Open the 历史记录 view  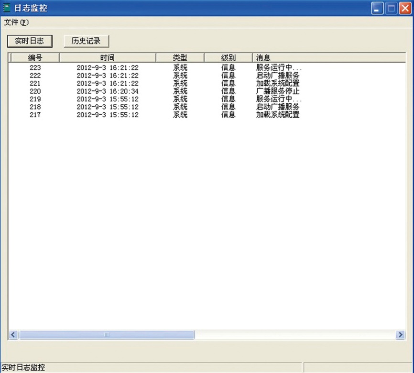pos(86,41)
